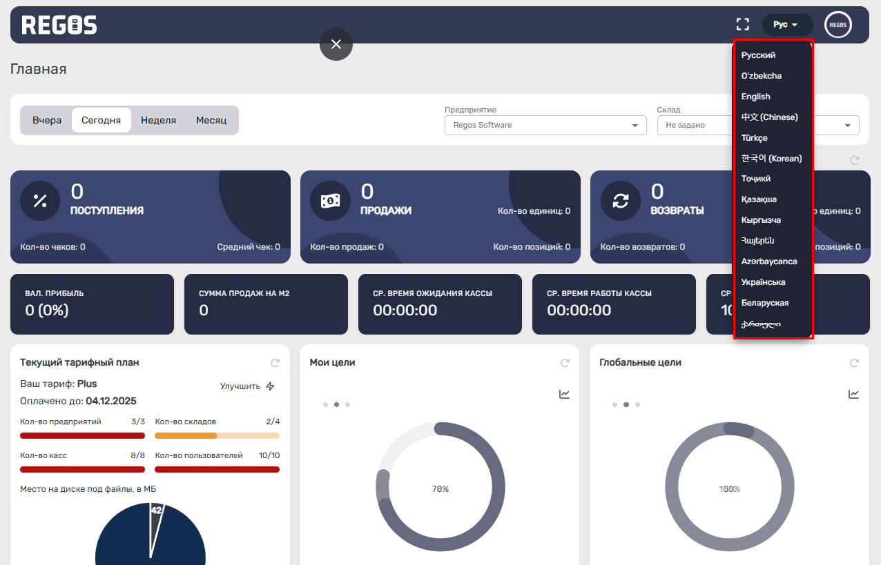Click the middle pagination dot in Мои цели
This screenshot has height=565, width=881.
(336, 405)
